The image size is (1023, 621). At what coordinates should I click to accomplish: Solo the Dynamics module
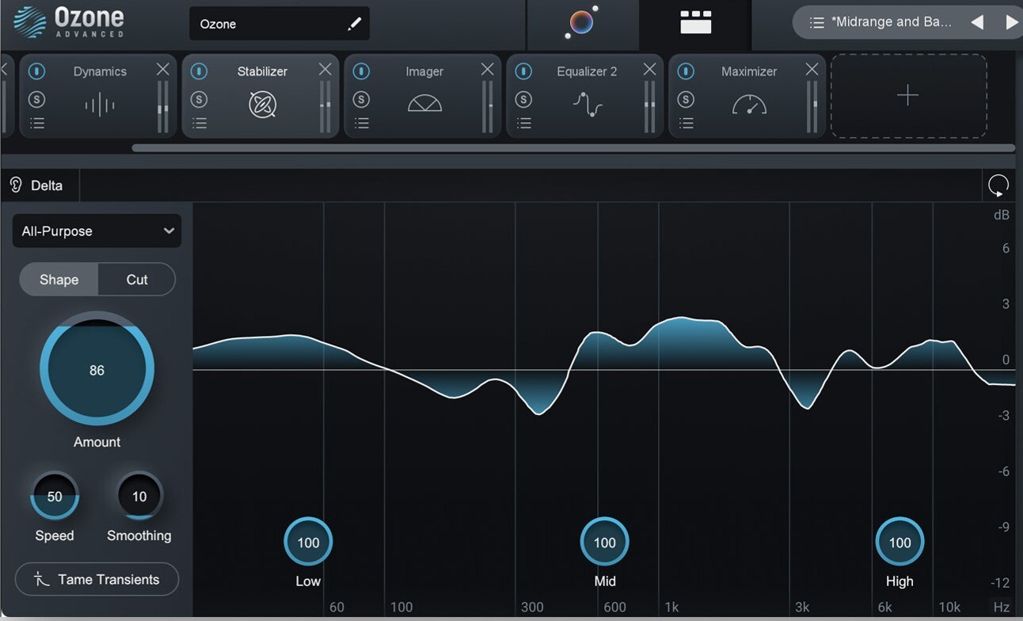37,99
